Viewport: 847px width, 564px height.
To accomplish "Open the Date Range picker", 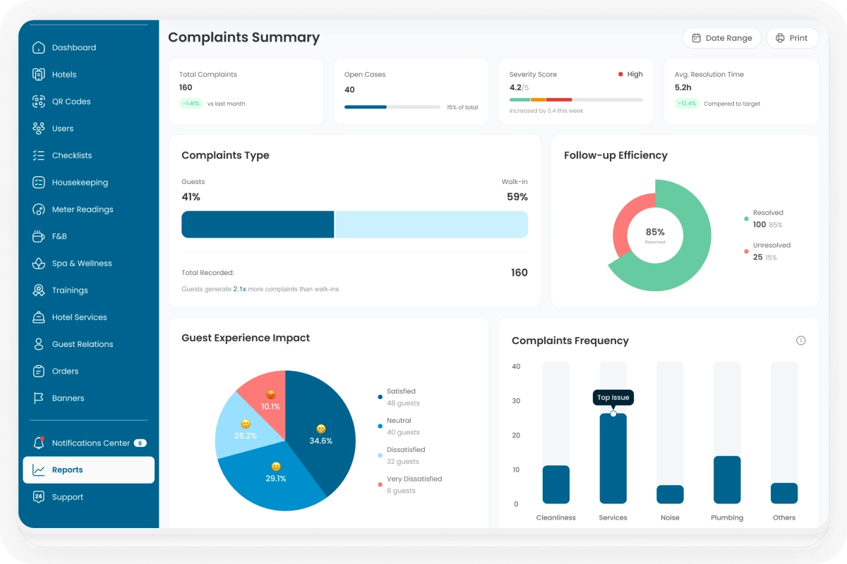I will 721,38.
